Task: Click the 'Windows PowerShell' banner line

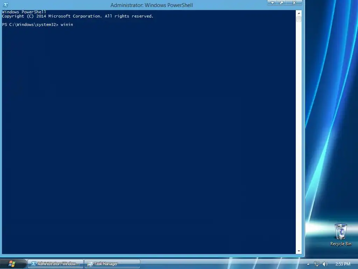Action: pyautogui.click(x=24, y=12)
